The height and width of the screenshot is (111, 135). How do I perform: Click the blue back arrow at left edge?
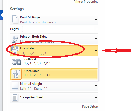(1, 14)
